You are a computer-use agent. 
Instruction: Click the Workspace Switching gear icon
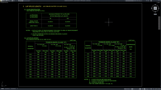coord(151,89)
